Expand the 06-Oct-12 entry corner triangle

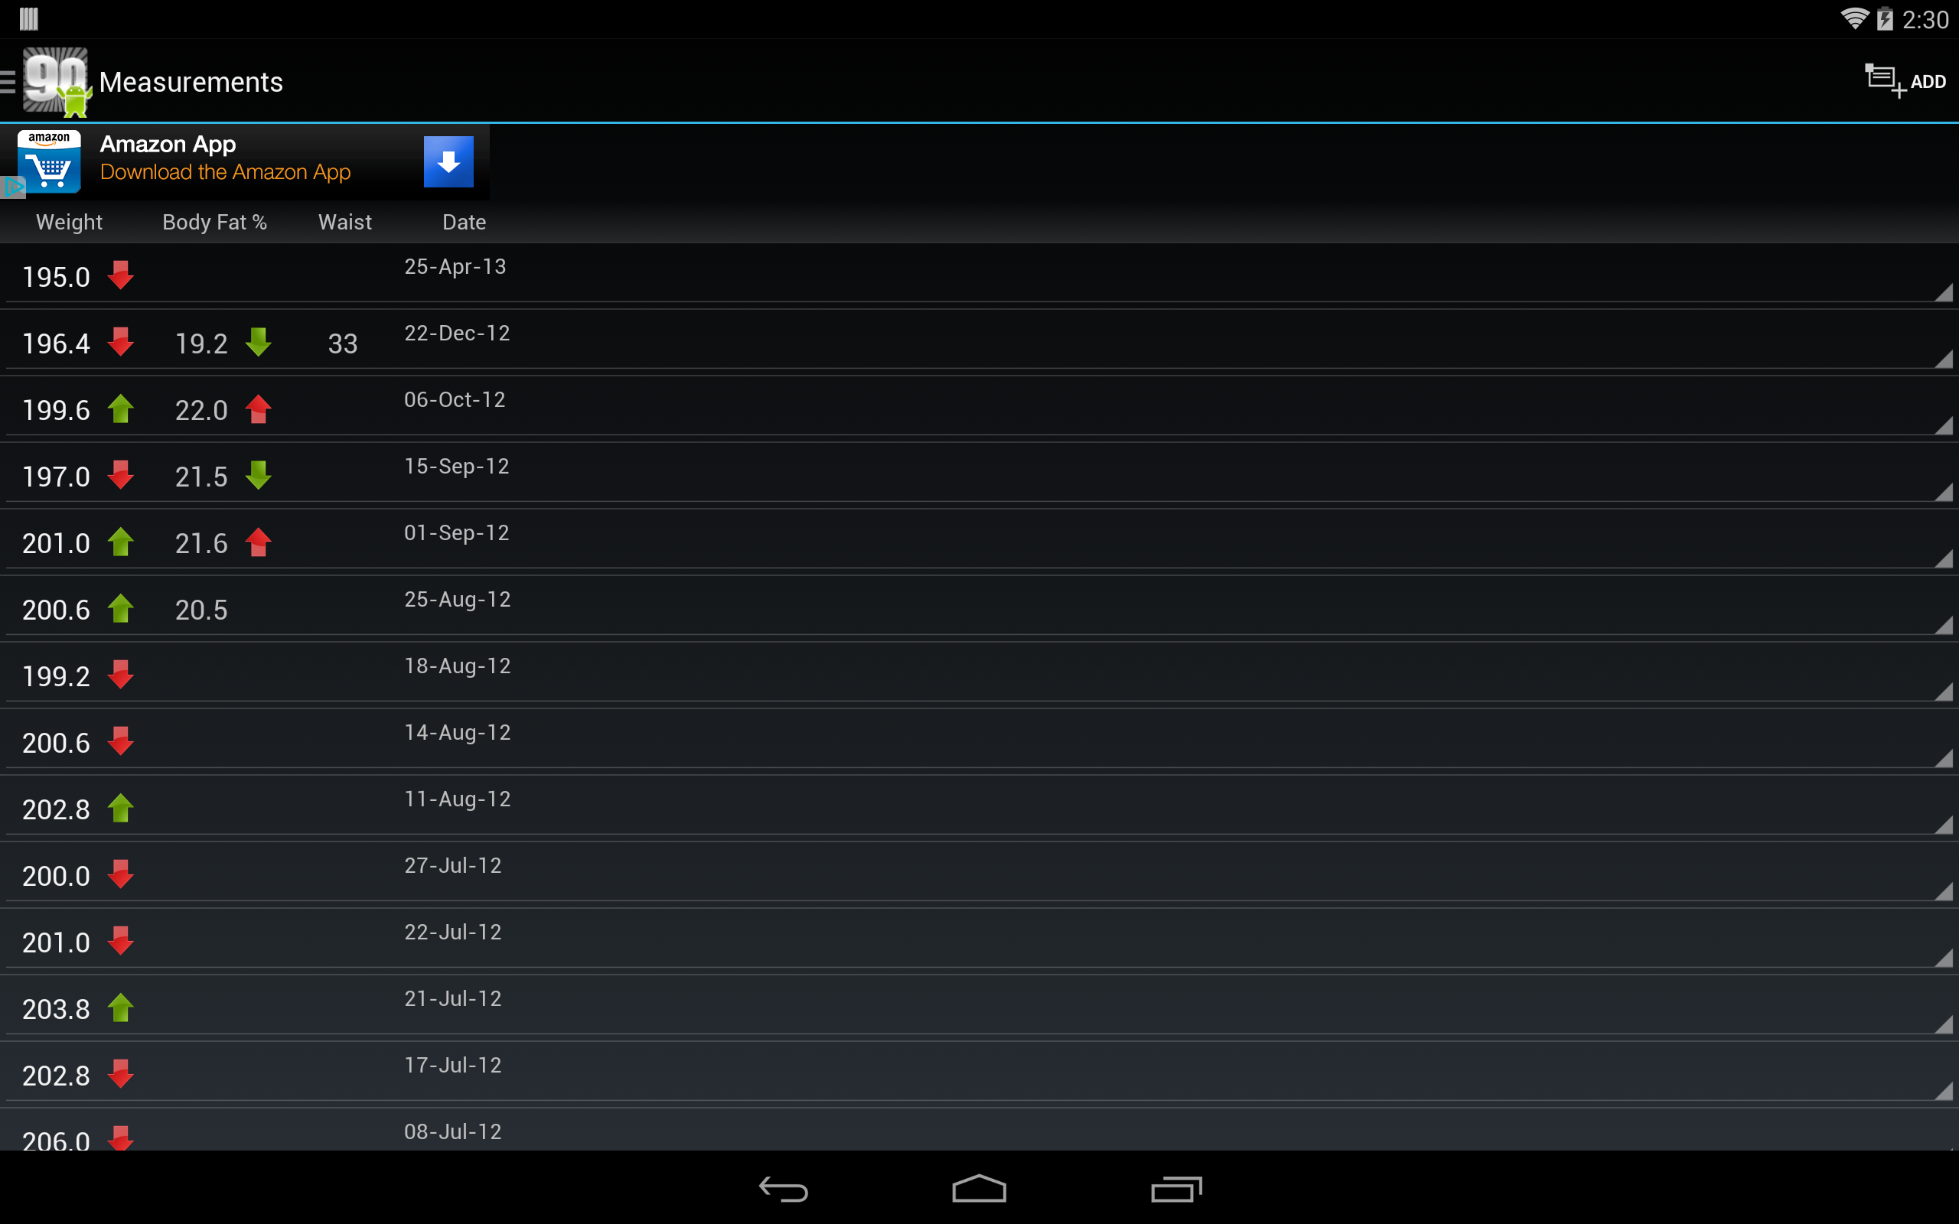click(1943, 425)
